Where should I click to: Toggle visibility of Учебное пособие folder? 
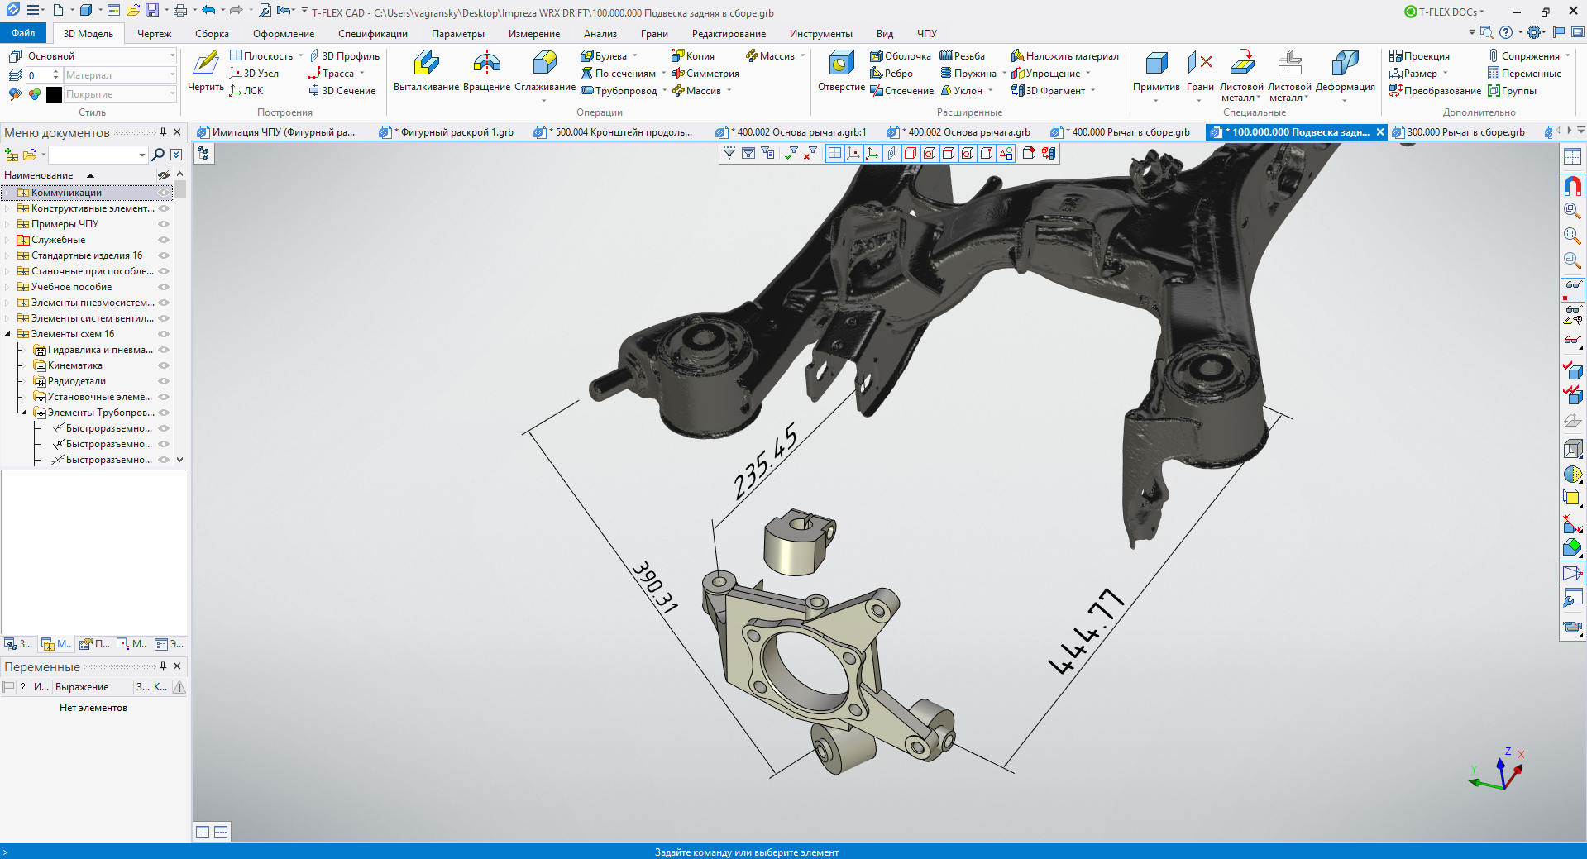click(x=164, y=287)
